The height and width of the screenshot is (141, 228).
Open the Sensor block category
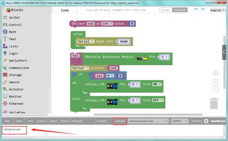pos(14,82)
